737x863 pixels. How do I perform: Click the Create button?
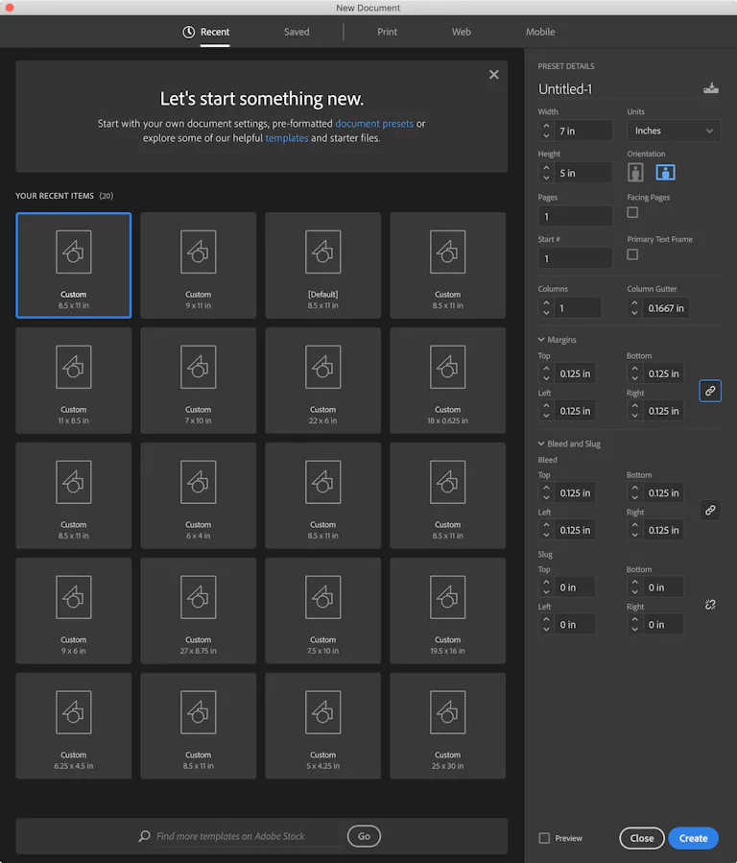tap(693, 838)
